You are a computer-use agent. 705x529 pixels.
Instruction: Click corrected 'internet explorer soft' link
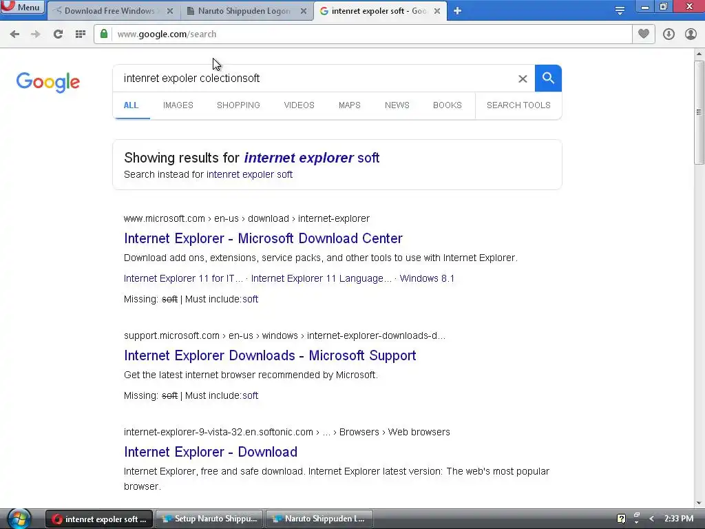coord(312,158)
